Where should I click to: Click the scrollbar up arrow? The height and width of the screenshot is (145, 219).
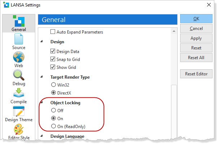pyautogui.click(x=174, y=31)
